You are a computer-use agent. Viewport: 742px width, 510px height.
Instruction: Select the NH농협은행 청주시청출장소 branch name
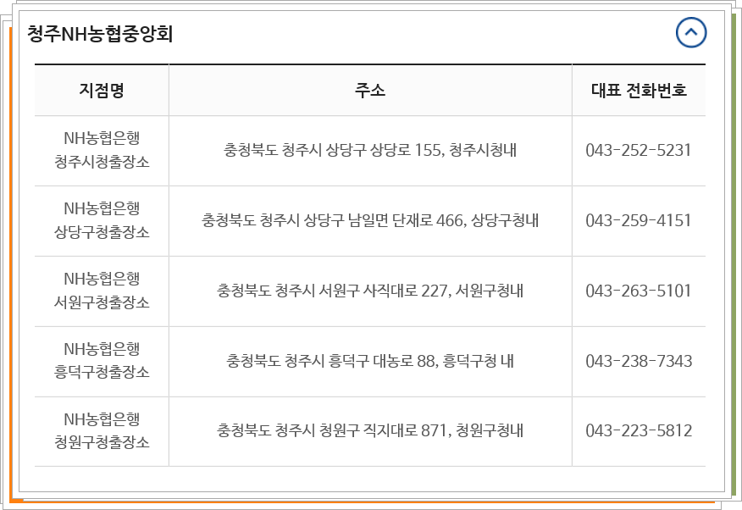pyautogui.click(x=102, y=150)
